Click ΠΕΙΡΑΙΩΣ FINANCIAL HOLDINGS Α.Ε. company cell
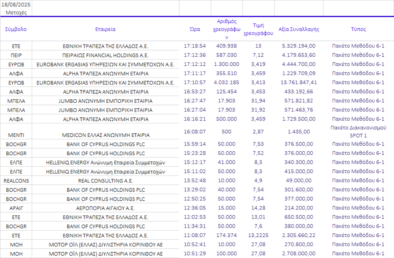This screenshot has width=394, height=258. [x=105, y=55]
